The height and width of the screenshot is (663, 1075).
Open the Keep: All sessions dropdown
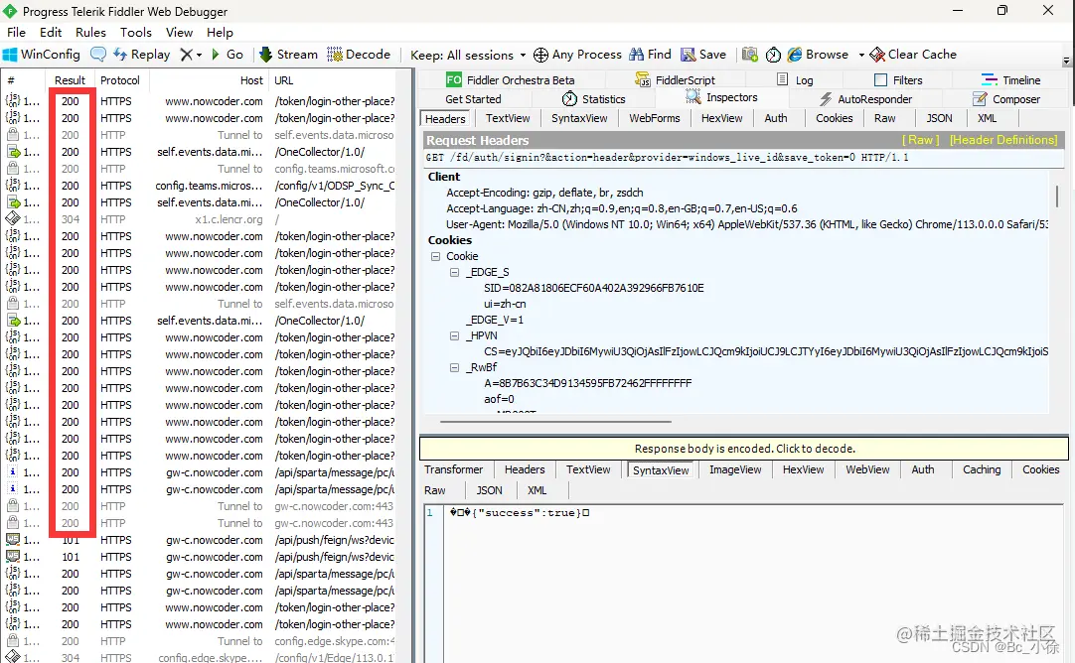pyautogui.click(x=468, y=55)
